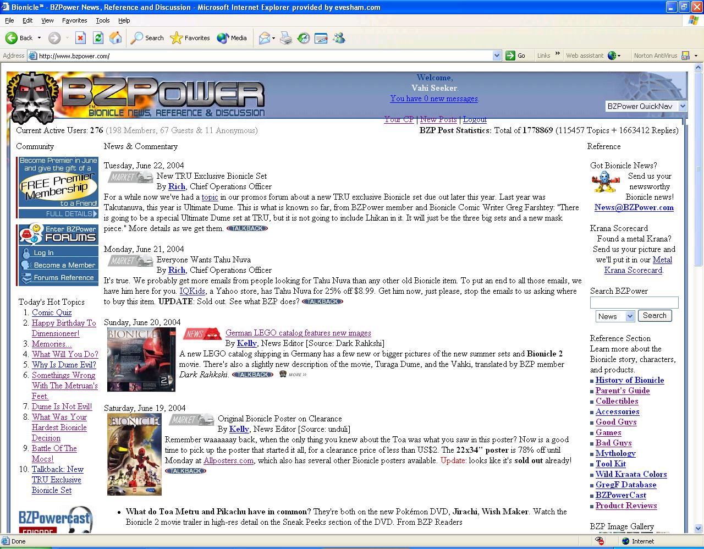Follow the 'You have 0 new messages' link
The width and height of the screenshot is (704, 549).
[x=434, y=98]
